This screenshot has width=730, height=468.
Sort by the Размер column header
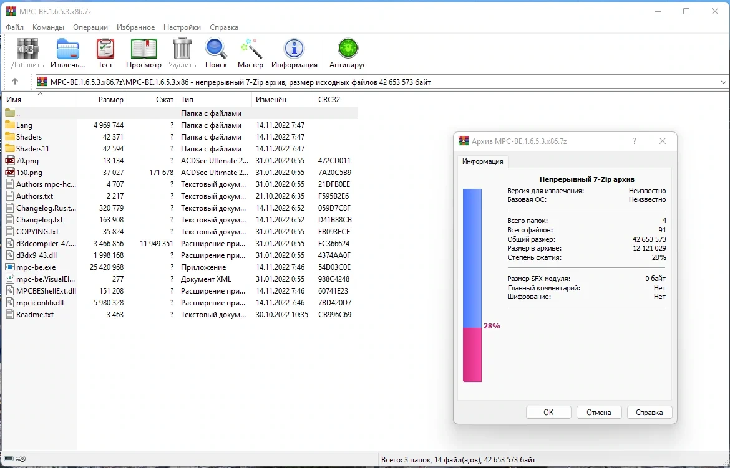point(102,100)
